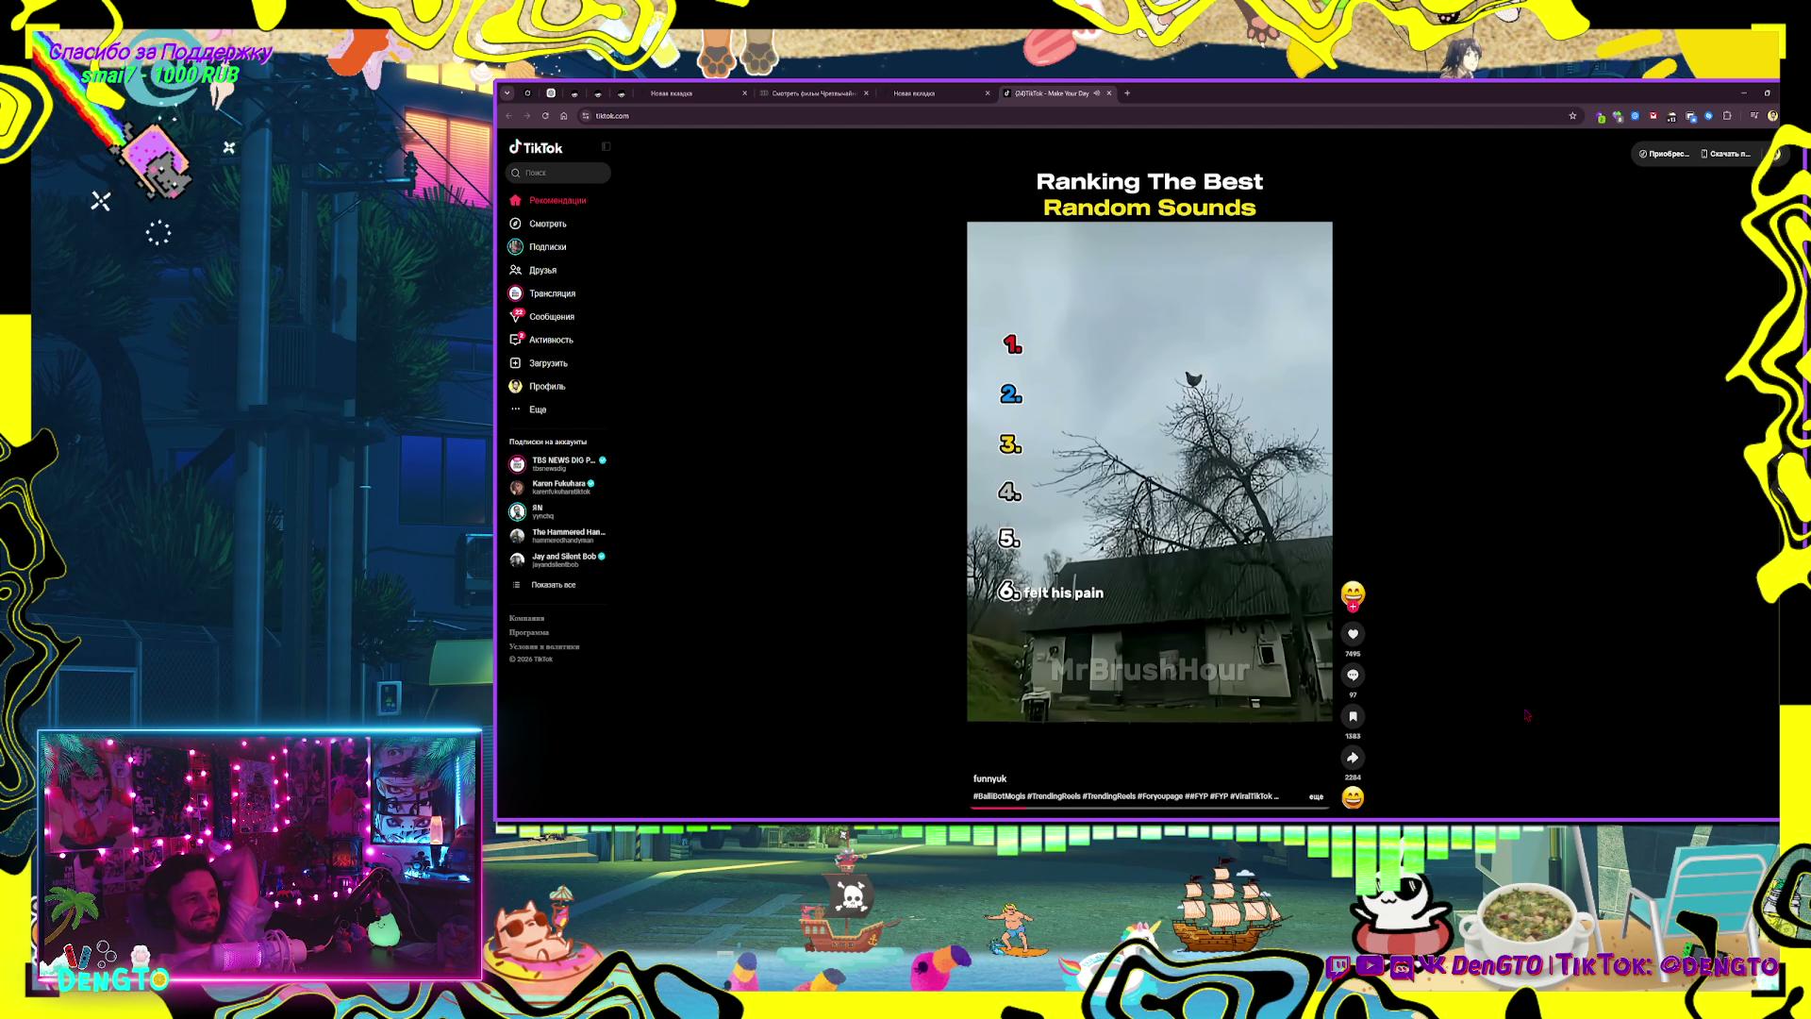
Task: Click the funnyuk username under the video
Action: pos(989,778)
